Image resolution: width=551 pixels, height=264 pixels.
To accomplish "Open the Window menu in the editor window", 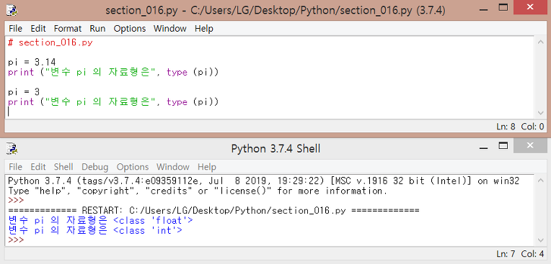I will click(169, 28).
